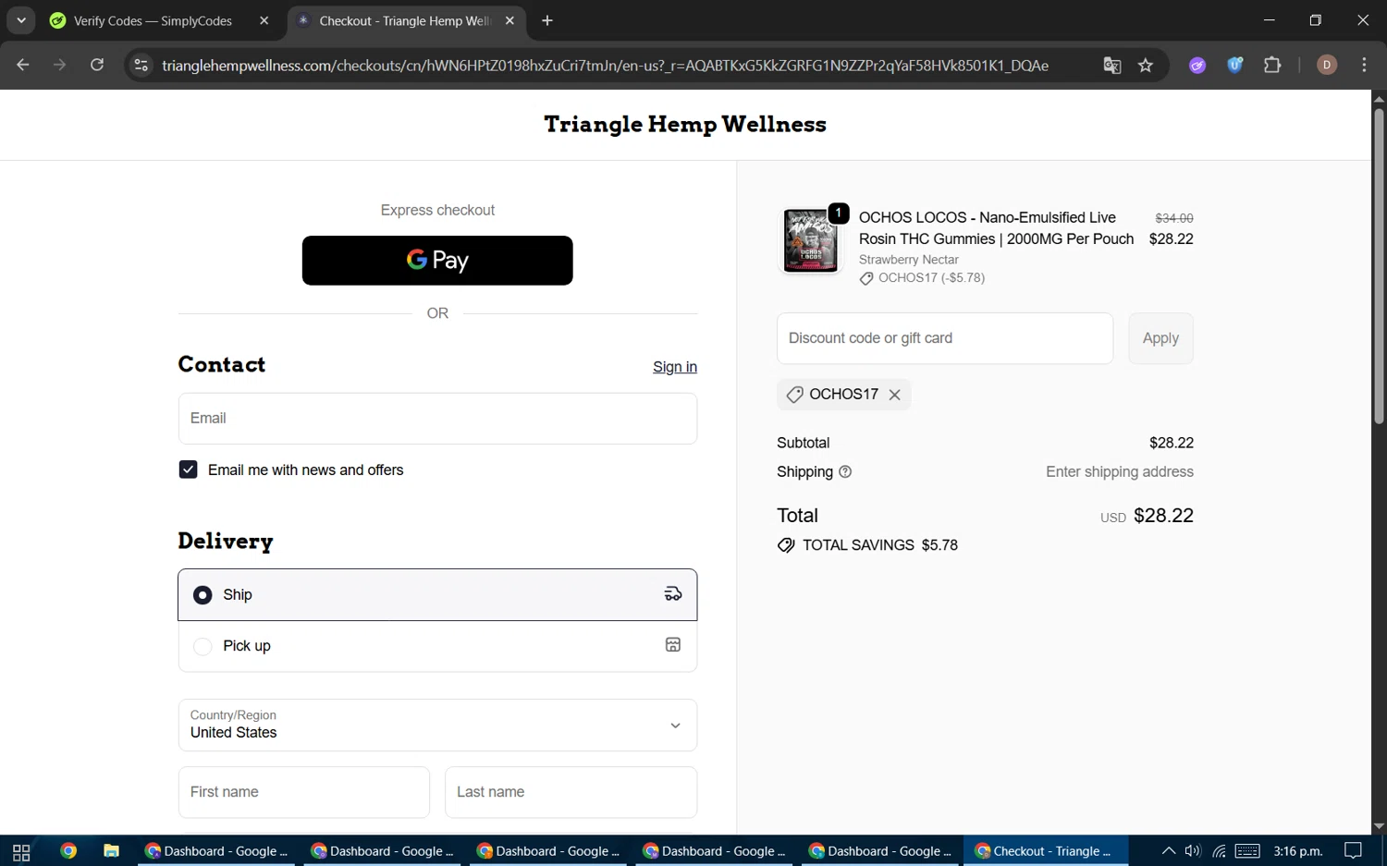The height and width of the screenshot is (866, 1387).
Task: Click the Apply discount button
Action: click(x=1160, y=338)
